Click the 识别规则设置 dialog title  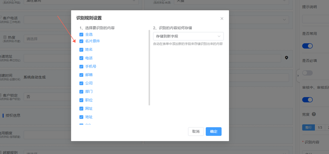89,18
